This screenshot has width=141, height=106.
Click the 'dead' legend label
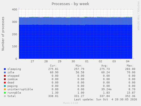click(11, 83)
